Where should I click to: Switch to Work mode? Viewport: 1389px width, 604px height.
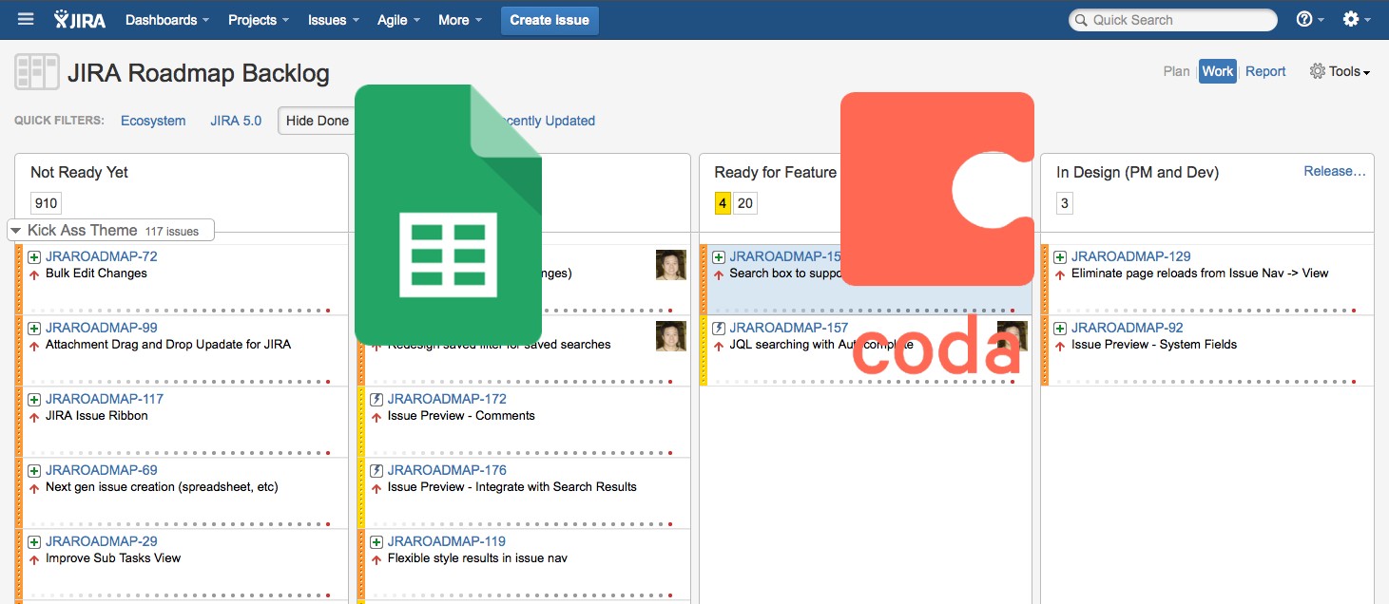pyautogui.click(x=1217, y=71)
